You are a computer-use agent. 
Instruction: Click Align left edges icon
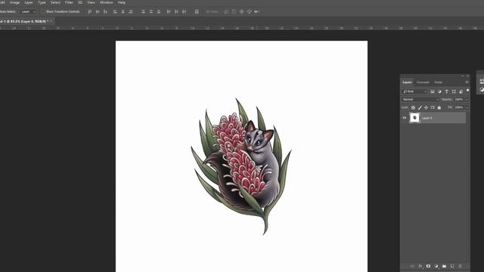click(x=115, y=12)
